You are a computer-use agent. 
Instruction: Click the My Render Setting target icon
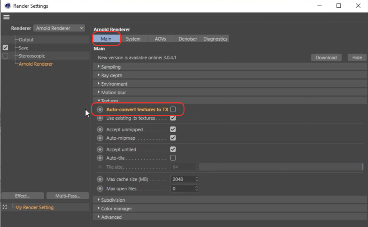[5, 207]
